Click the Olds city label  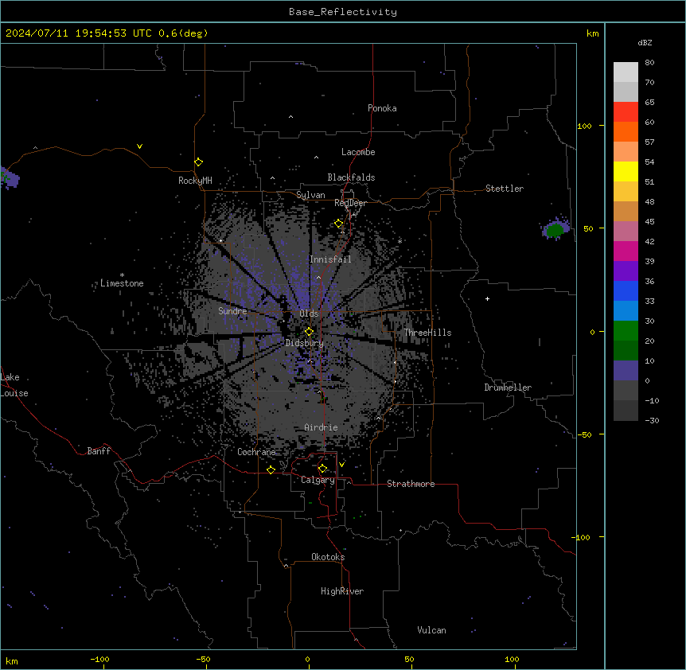[x=309, y=314]
